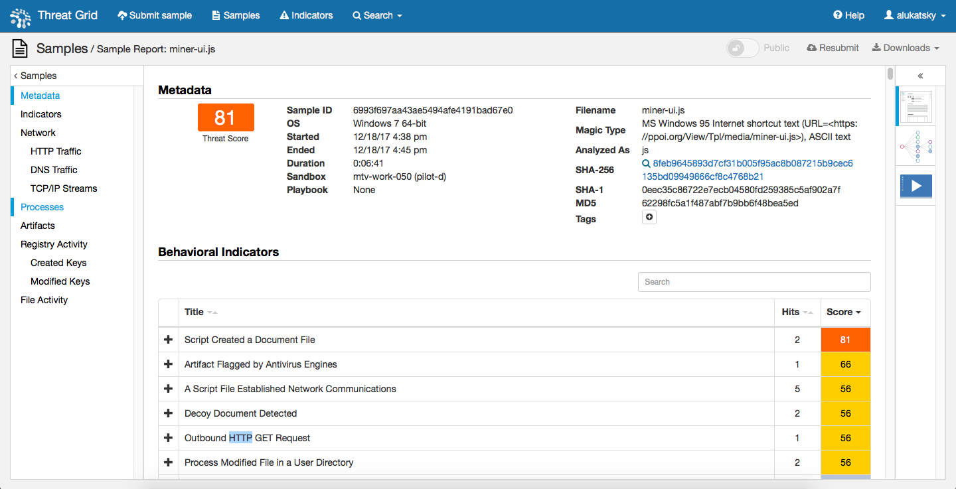Expand the Script Created a Document File indicator

[168, 339]
